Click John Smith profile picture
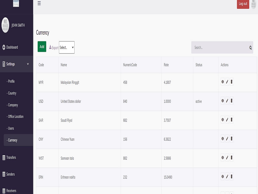This screenshot has height=194, width=258. click(x=5, y=25)
